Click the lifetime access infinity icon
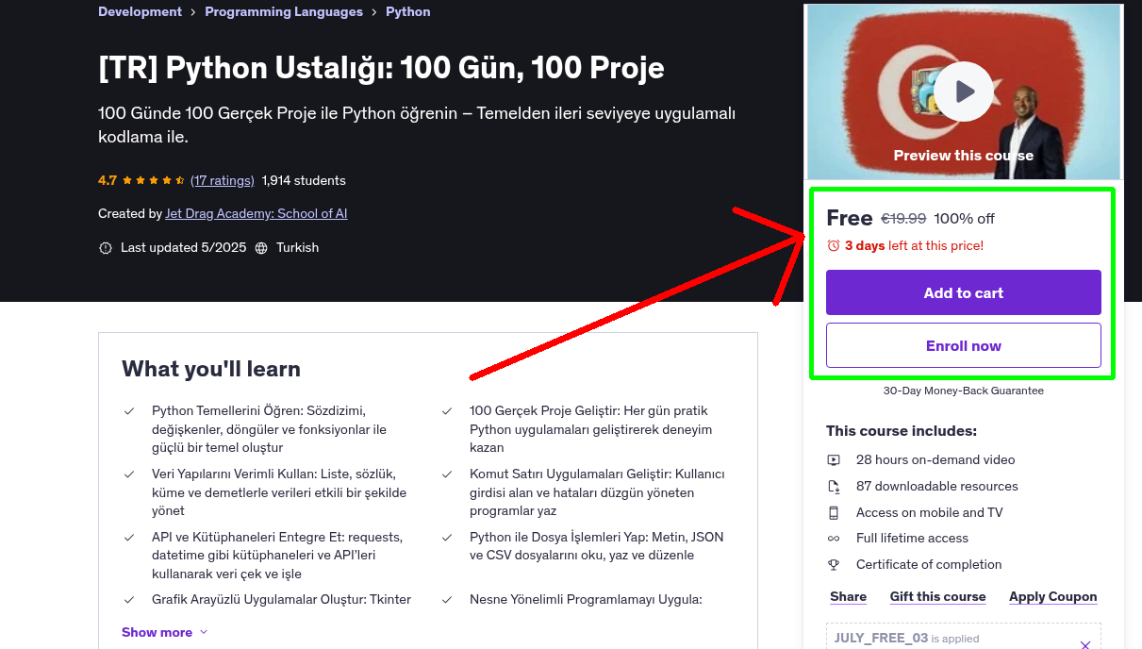 pyautogui.click(x=834, y=539)
